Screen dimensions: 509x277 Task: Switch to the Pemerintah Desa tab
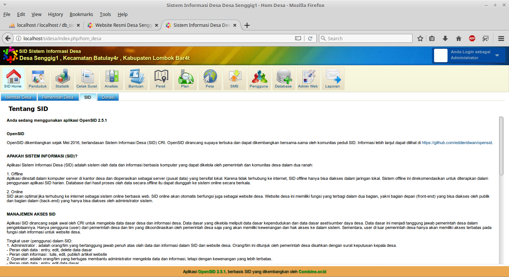[58, 97]
